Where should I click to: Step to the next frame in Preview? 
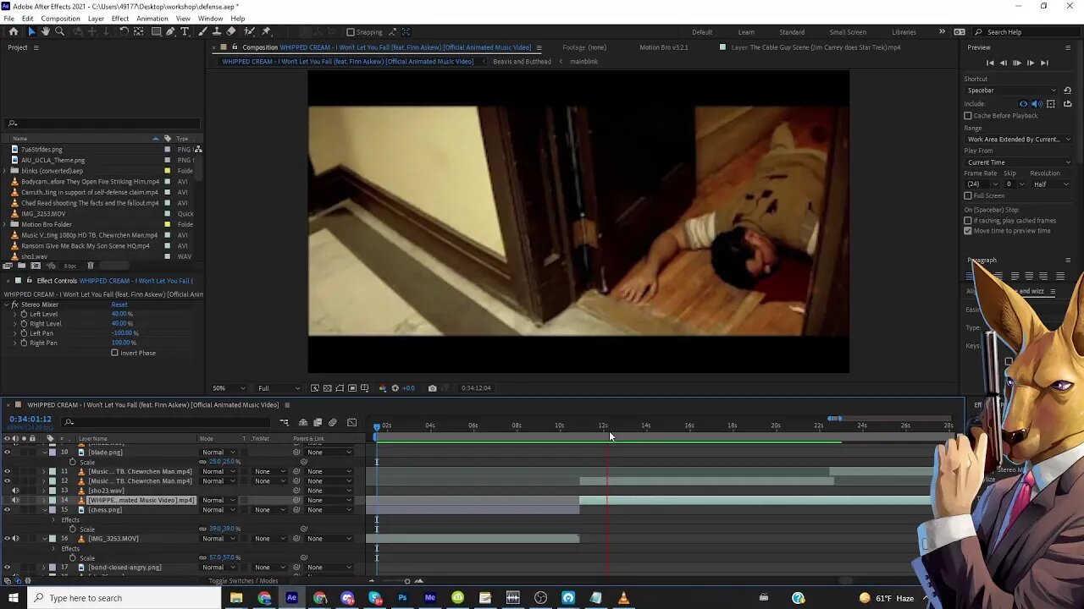click(1031, 63)
